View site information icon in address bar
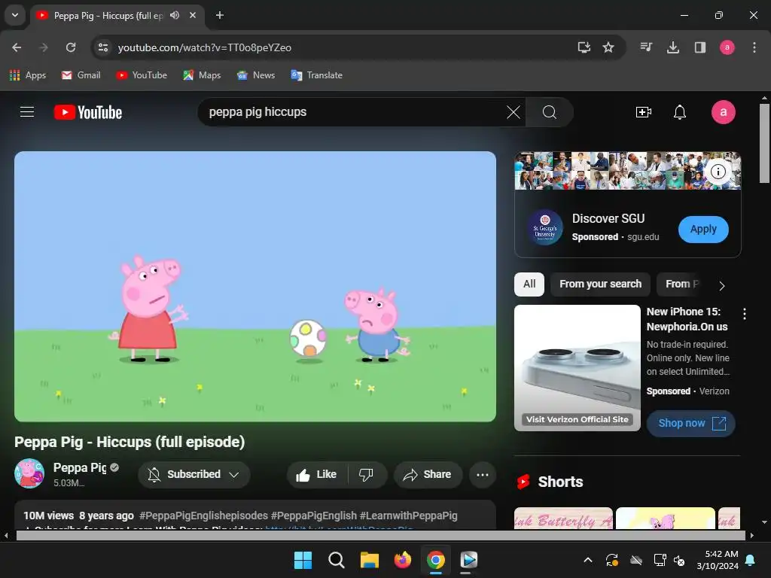This screenshot has width=771, height=578. coord(103,47)
